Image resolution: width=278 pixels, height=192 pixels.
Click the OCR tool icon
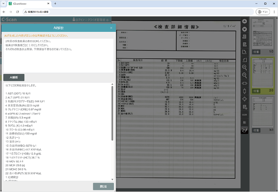(244, 115)
